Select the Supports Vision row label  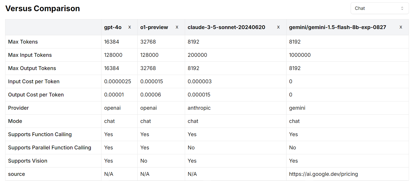click(28, 161)
